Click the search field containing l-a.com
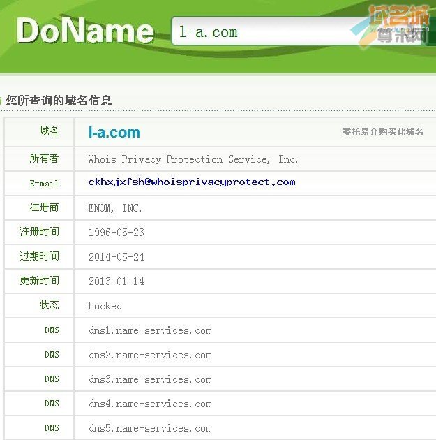Screen dimensions: 436x440 tap(297, 31)
